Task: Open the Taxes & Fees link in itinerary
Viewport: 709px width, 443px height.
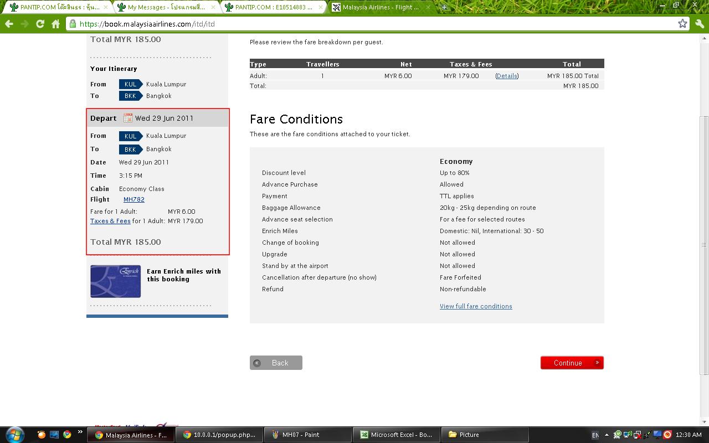Action: pyautogui.click(x=110, y=221)
